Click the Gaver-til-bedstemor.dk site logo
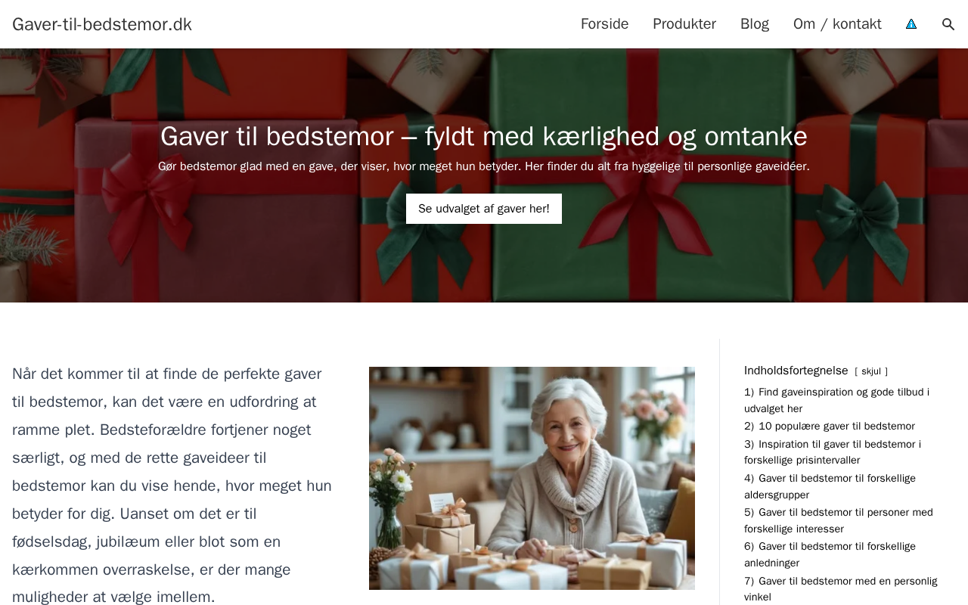Image resolution: width=968 pixels, height=605 pixels. click(102, 24)
